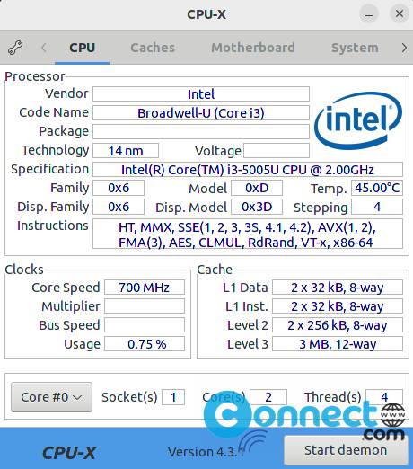Select the CPU tab
Screen dimensions: 413x469
(83, 48)
